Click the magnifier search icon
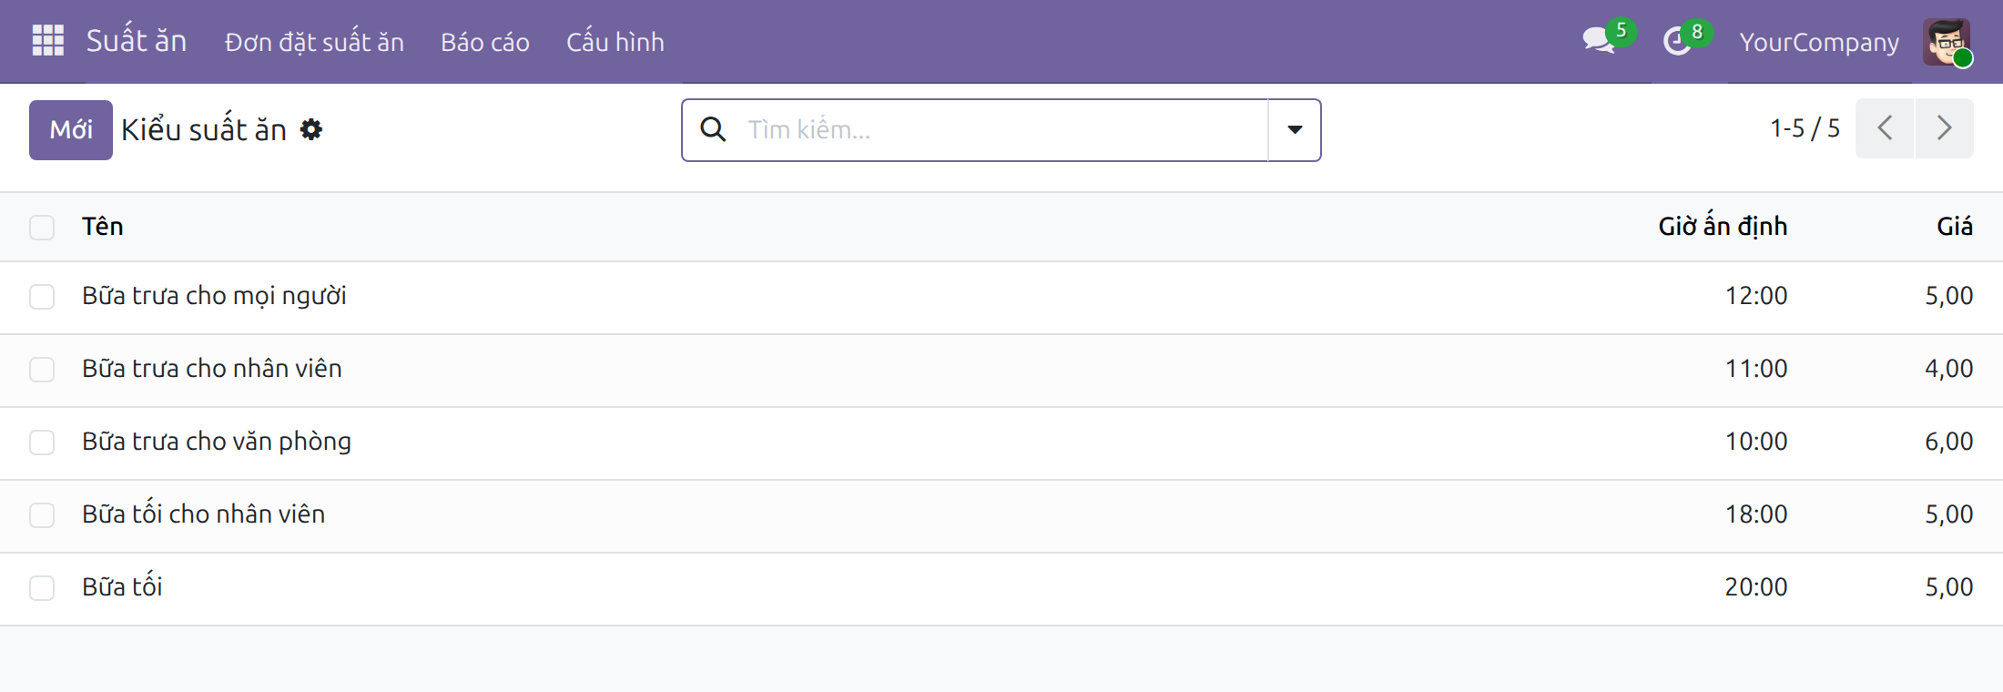Screen dimensions: 2003x692 [713, 129]
